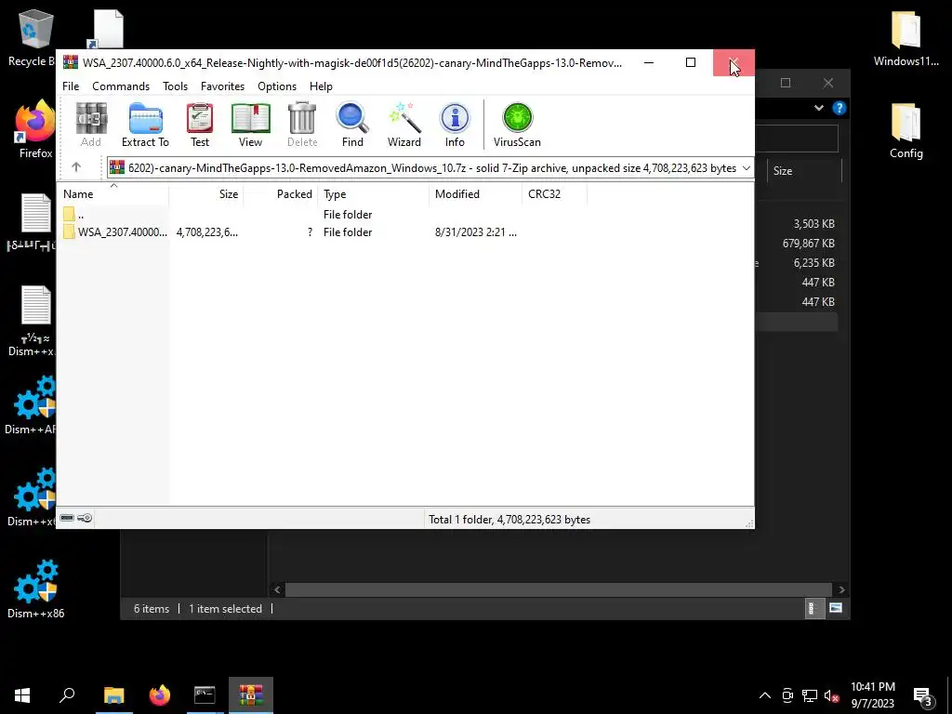The image size is (952, 714).
Task: Open the Find tool
Action: click(x=352, y=126)
